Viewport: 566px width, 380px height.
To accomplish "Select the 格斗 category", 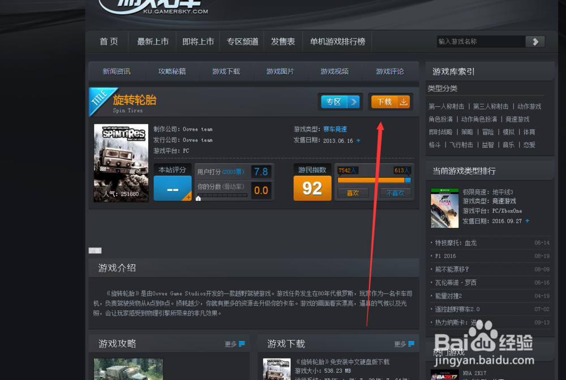I will point(435,145).
